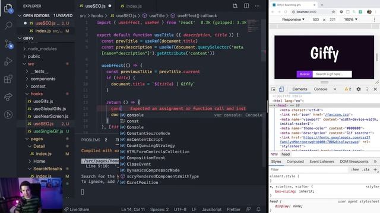
Task: Open the Explorer view in activity bar
Action: tap(8, 8)
